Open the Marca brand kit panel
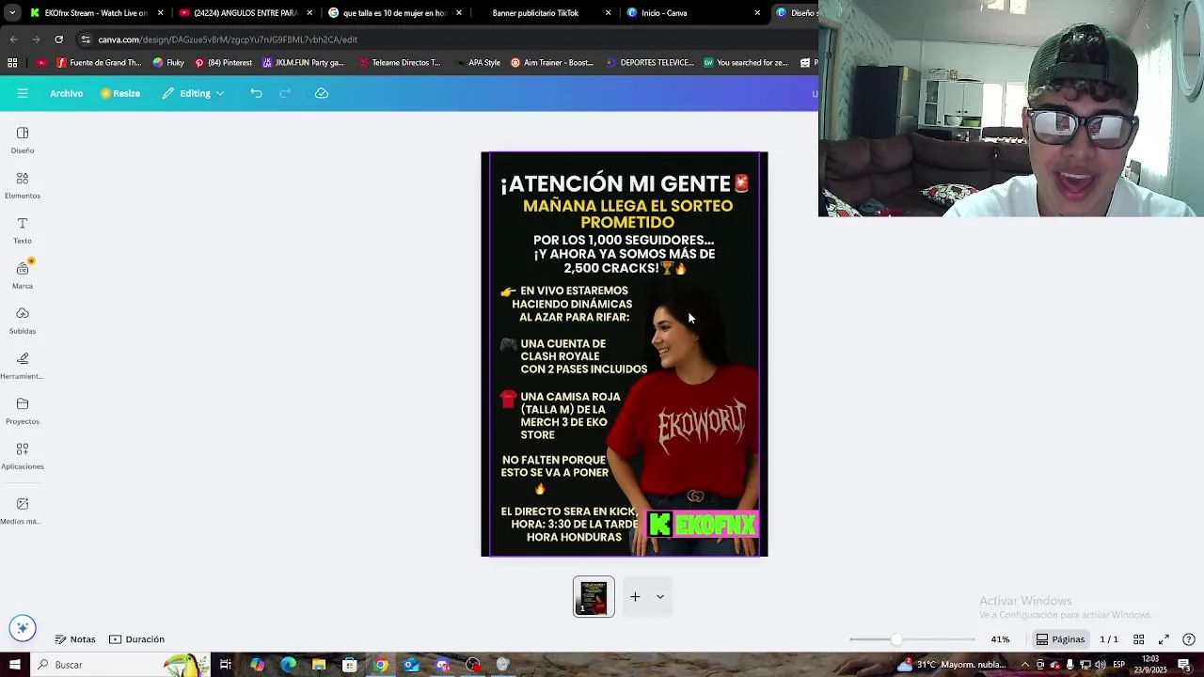1204x677 pixels. click(23, 276)
